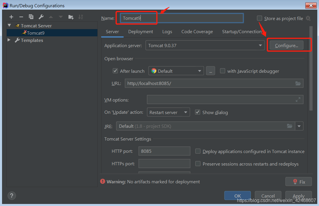Move configuration up arrow icon
This screenshot has height=206, width=319.
[51, 17]
